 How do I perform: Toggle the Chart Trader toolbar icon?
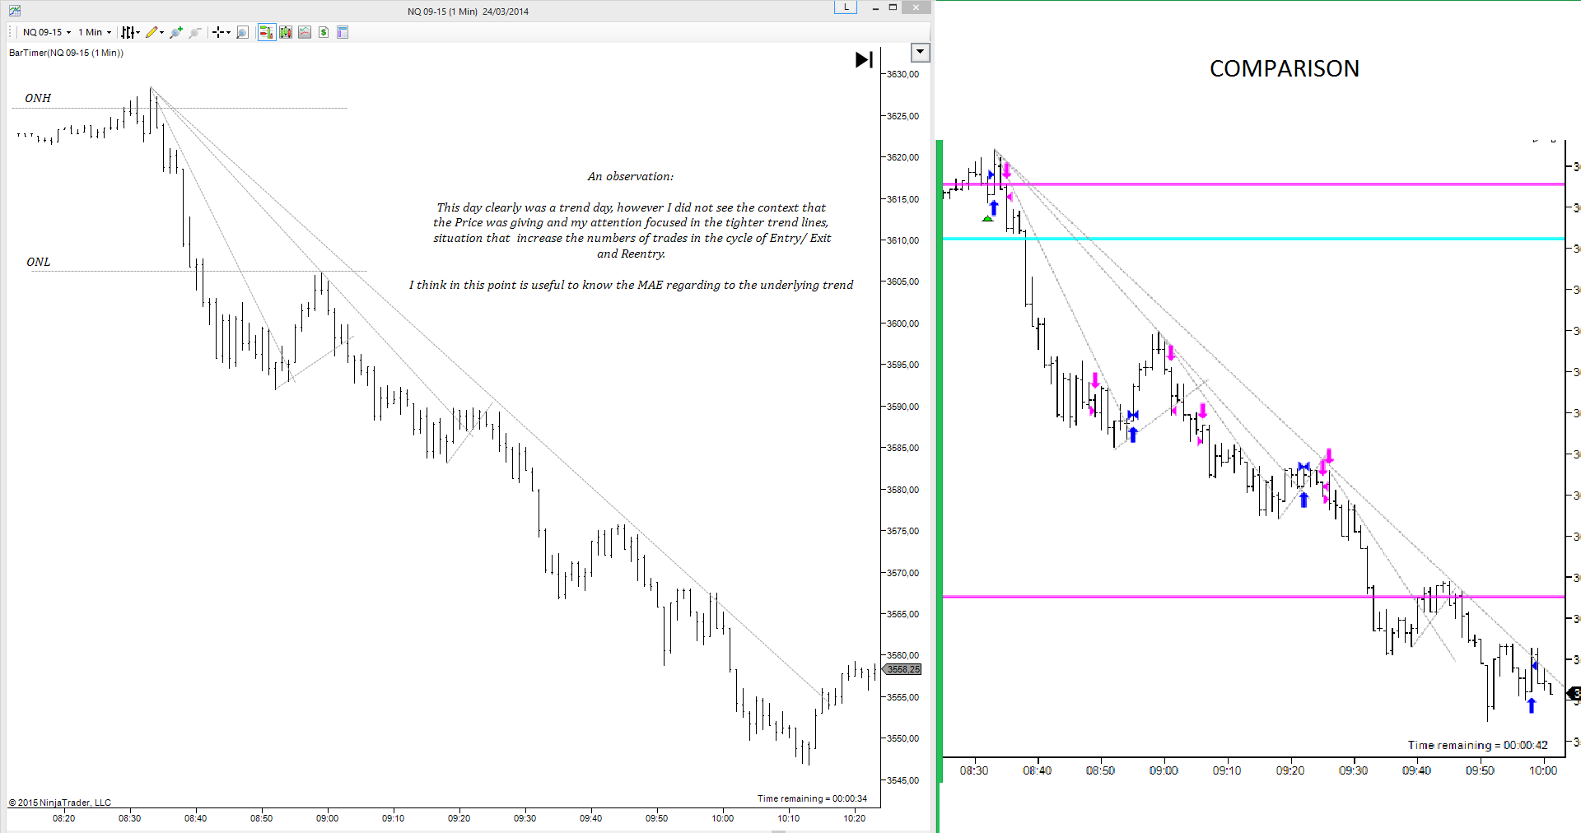point(266,32)
